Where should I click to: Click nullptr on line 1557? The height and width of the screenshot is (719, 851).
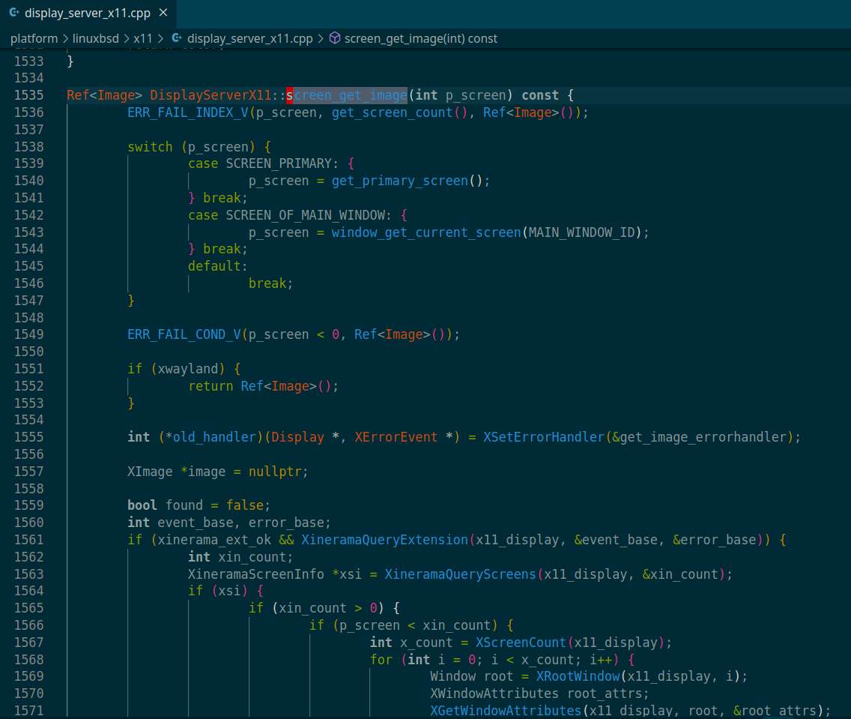(x=275, y=472)
